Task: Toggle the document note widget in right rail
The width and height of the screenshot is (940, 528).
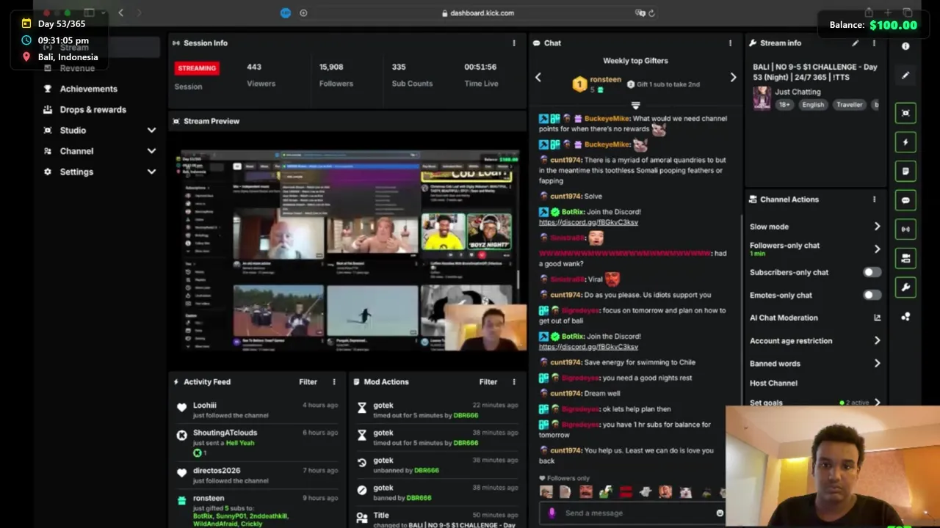Action: (x=905, y=171)
